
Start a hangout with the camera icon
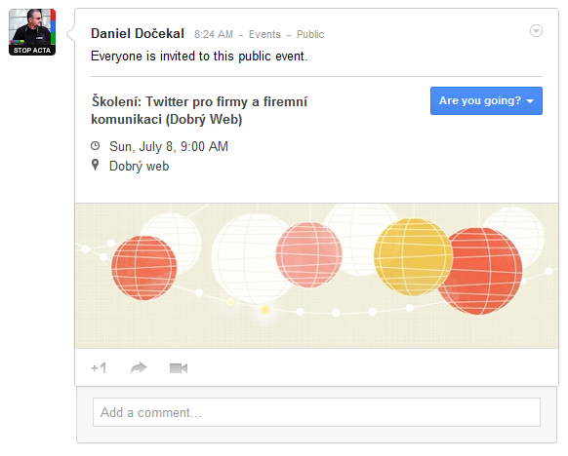(179, 368)
